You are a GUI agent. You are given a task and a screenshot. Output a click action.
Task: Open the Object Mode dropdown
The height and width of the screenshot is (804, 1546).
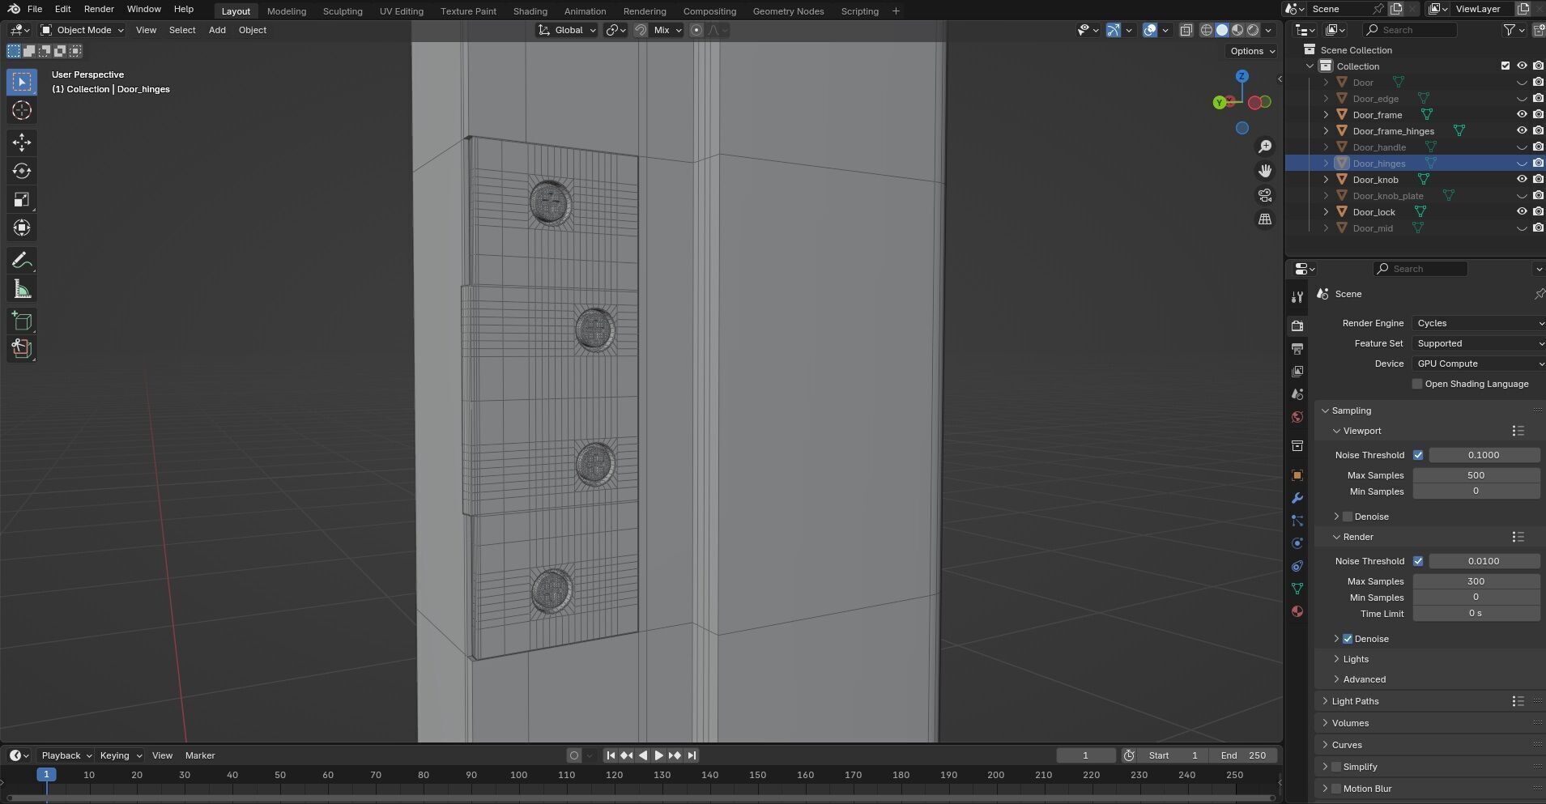pyautogui.click(x=83, y=30)
